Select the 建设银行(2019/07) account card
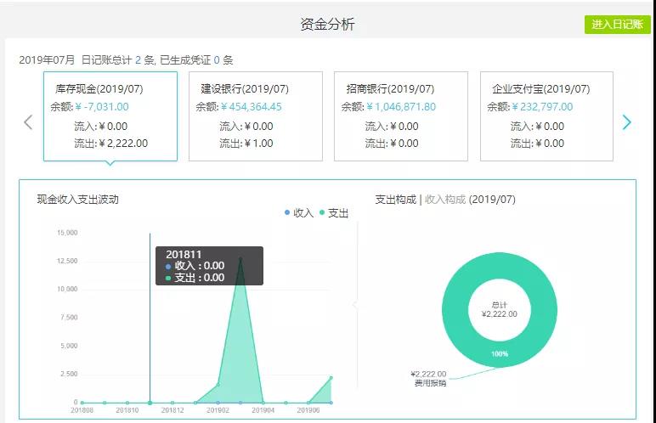 [x=255, y=116]
